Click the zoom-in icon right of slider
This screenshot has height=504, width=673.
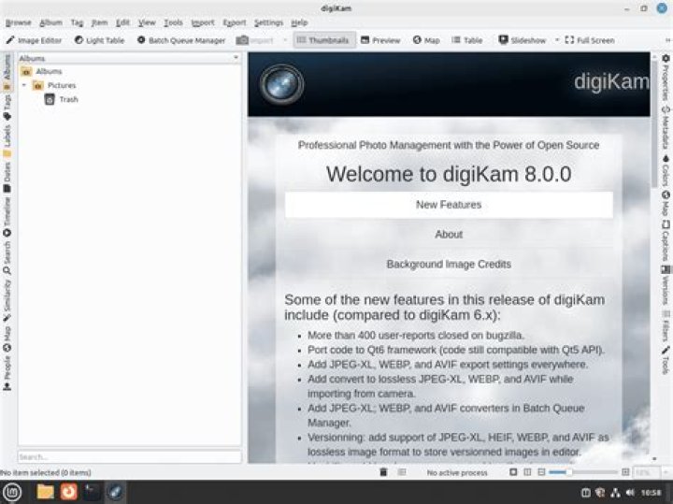[625, 472]
